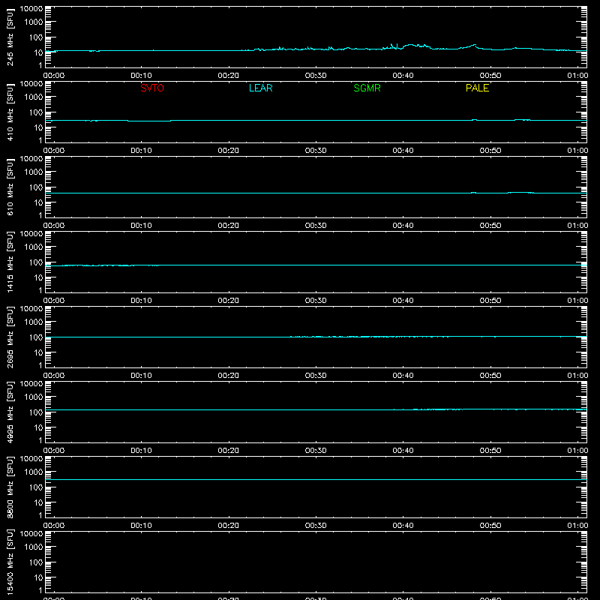
Task: Select the '245 MHz [SFU]' axis title
Action: point(10,37)
